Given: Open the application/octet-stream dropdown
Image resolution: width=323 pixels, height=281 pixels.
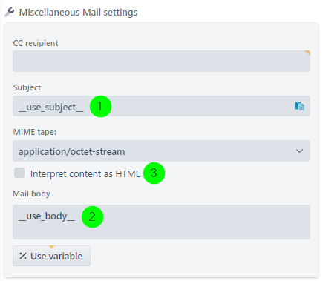Looking at the screenshot, I should (161, 151).
